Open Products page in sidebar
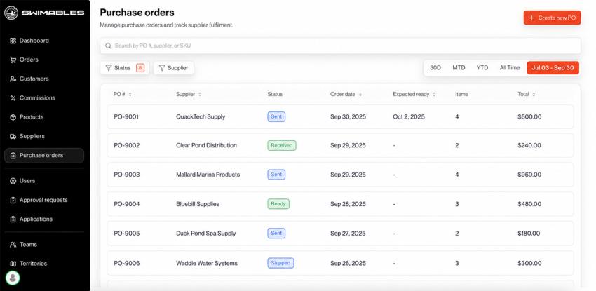The width and height of the screenshot is (596, 291). [44, 117]
